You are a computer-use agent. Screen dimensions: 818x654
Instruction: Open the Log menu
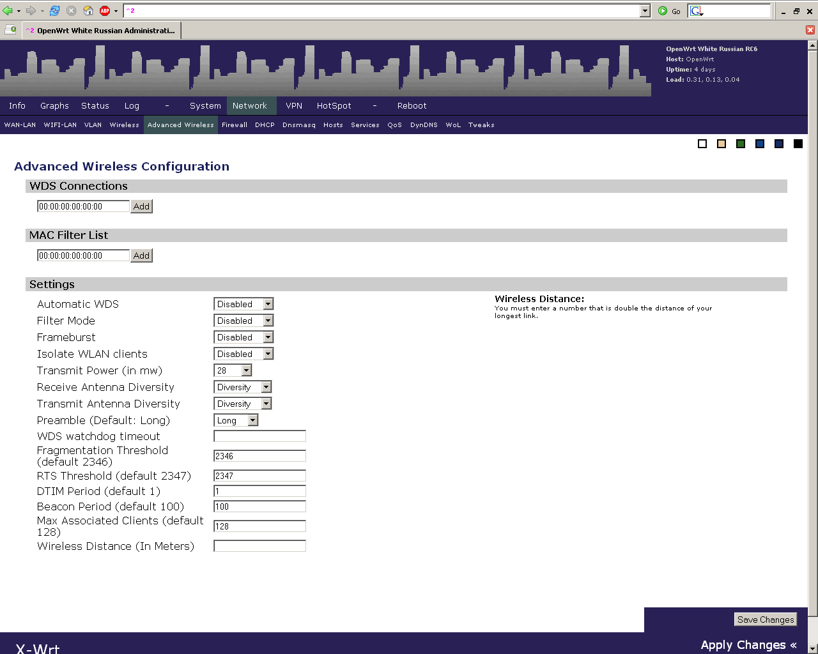[x=132, y=106]
